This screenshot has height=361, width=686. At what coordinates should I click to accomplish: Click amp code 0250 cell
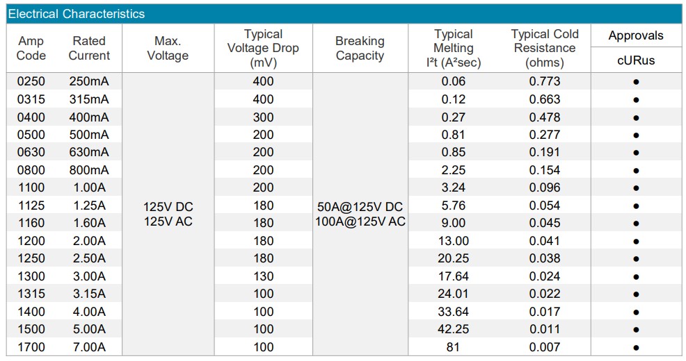coord(31,81)
